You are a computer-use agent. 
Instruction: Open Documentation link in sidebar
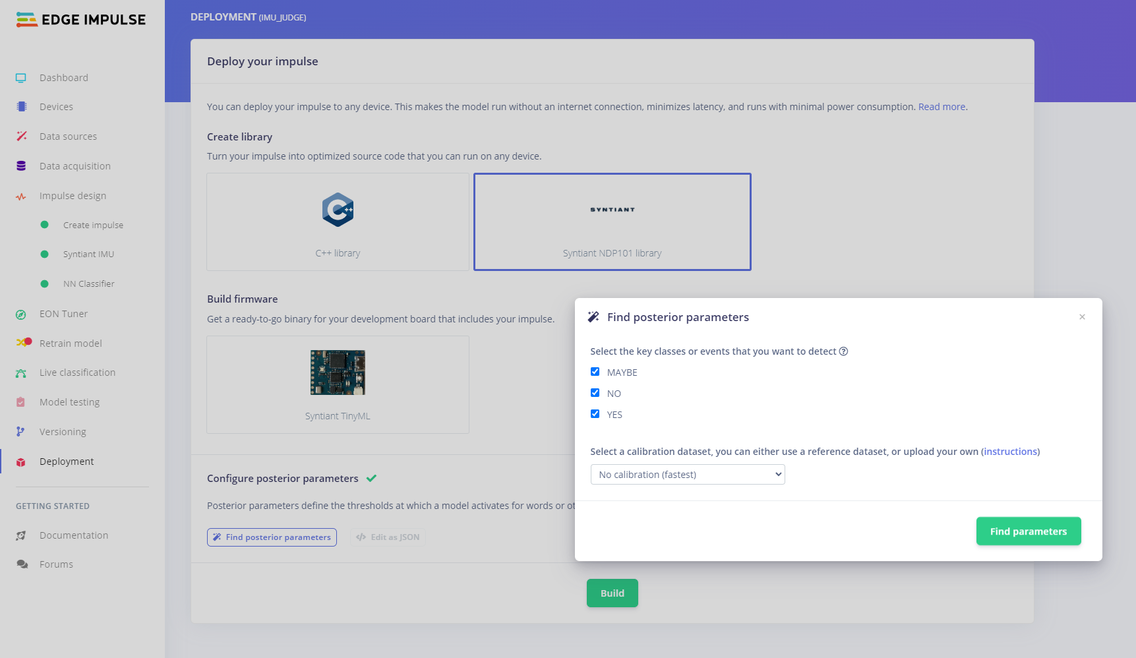(x=74, y=535)
